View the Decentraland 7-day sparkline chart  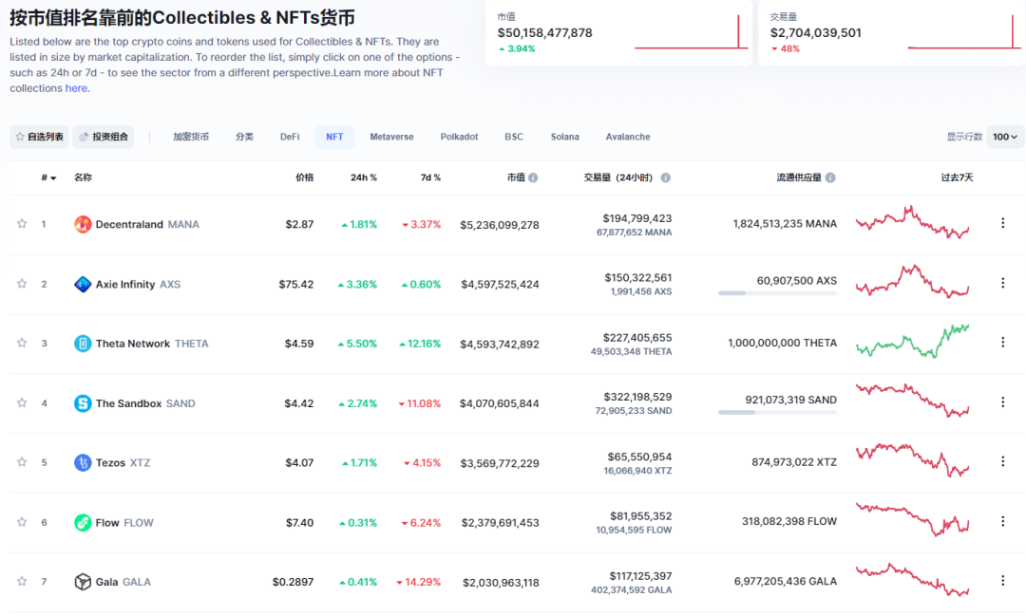pos(913,222)
